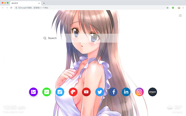
Task: Click the Google icon in the address bar
Action: click(16, 8)
